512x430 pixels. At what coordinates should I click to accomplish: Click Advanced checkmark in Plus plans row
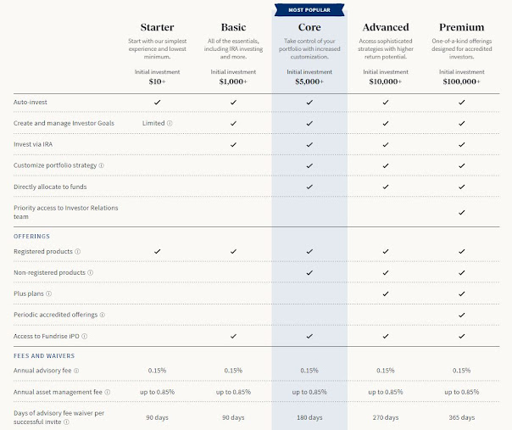(386, 293)
